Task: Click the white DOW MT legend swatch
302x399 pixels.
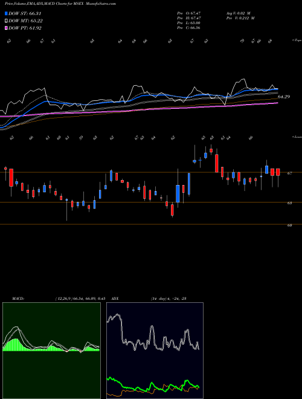Action: (7, 21)
